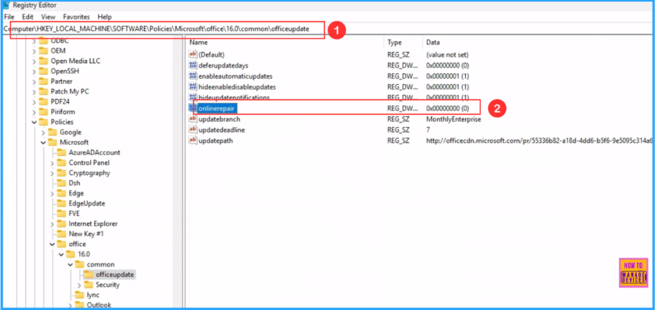Expand the OEM key
Image resolution: width=655 pixels, height=310 pixels.
35,51
